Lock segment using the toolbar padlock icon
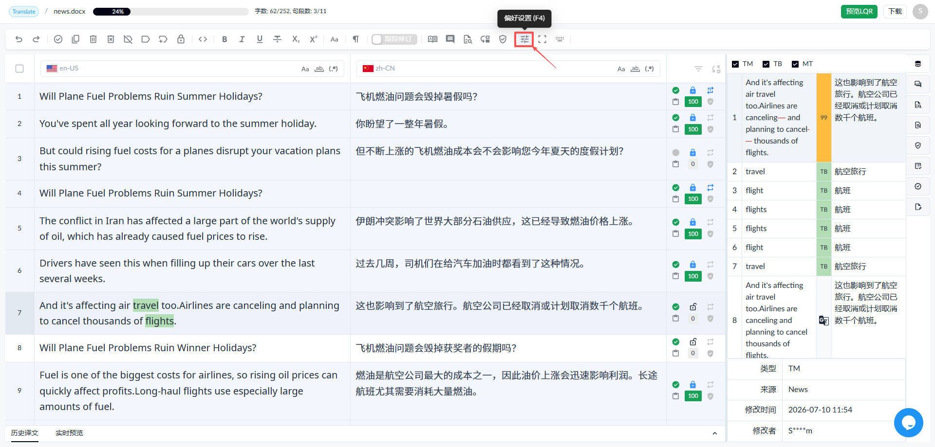The width and height of the screenshot is (935, 447). point(181,39)
